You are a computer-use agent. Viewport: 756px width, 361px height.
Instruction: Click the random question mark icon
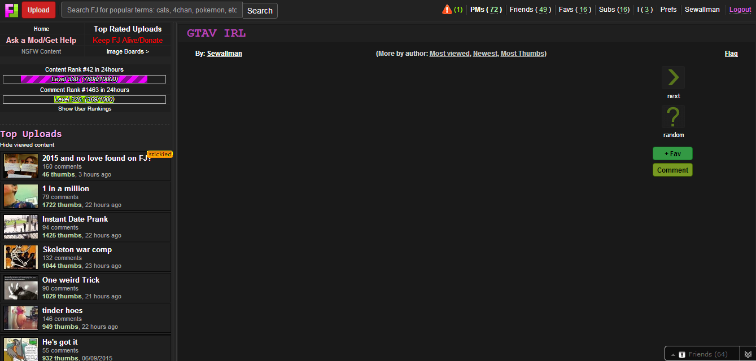[x=673, y=117]
